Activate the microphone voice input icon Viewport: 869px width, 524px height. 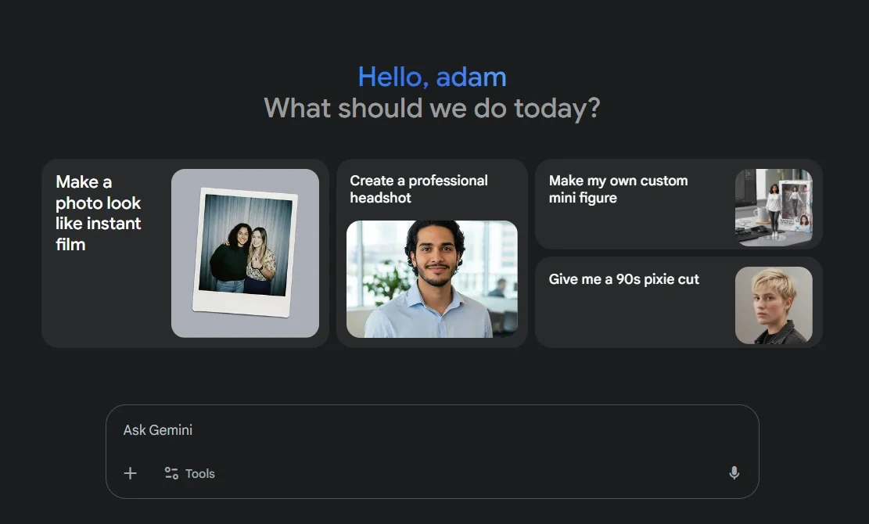pyautogui.click(x=734, y=473)
